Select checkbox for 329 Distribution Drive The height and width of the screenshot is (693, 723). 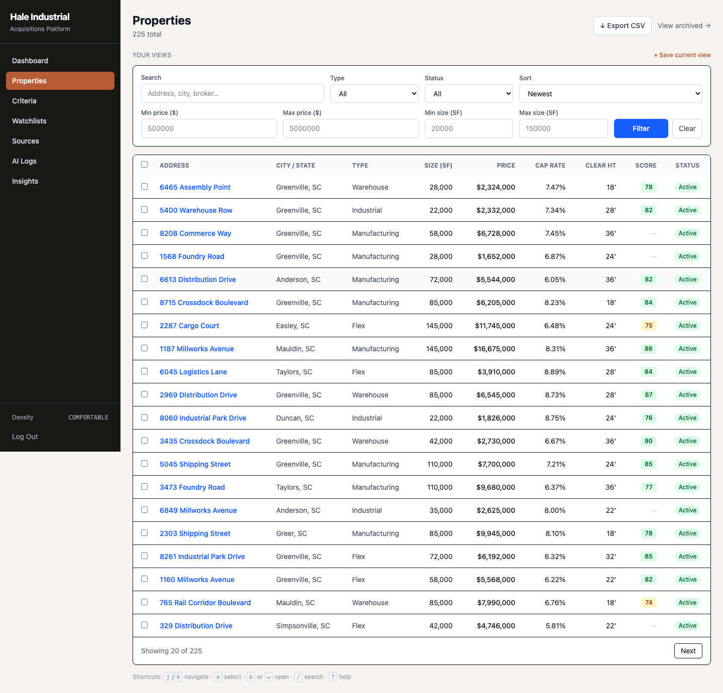(145, 625)
